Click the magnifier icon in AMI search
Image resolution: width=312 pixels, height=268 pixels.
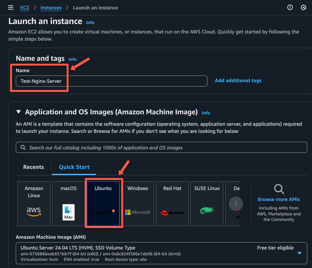coord(23,147)
